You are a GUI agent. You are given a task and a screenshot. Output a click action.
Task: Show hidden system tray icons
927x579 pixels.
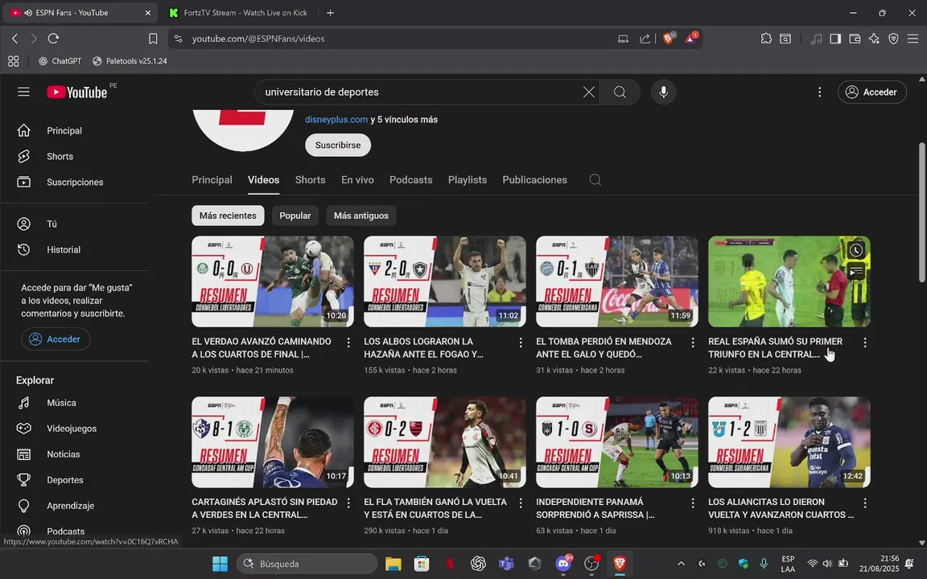point(681,564)
